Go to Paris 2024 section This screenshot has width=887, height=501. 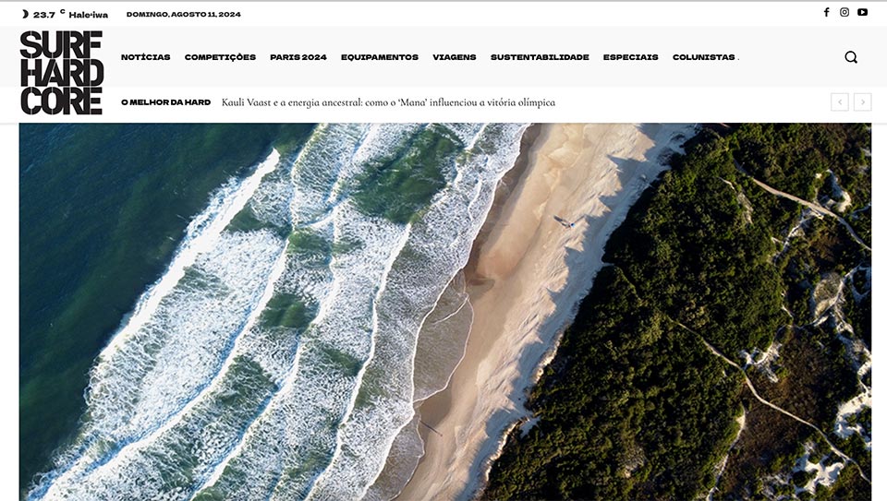tap(298, 57)
